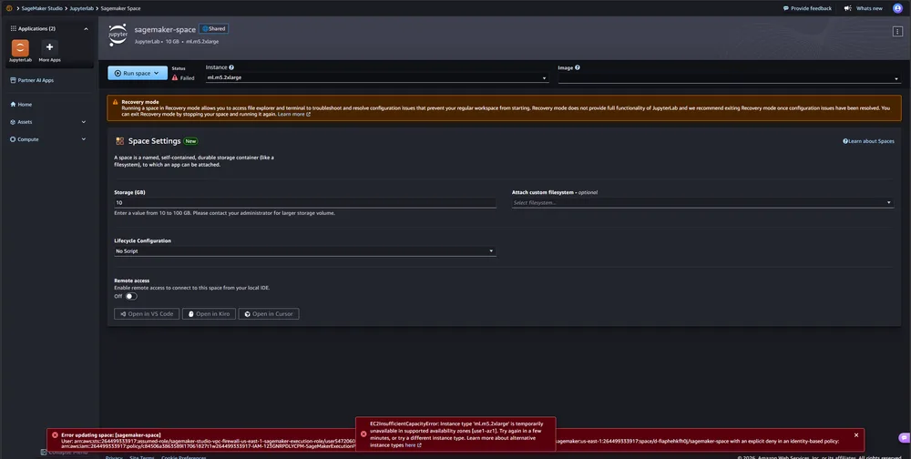911x459 pixels.
Task: Click the AWS logo in breadcrumb
Action: point(9,8)
